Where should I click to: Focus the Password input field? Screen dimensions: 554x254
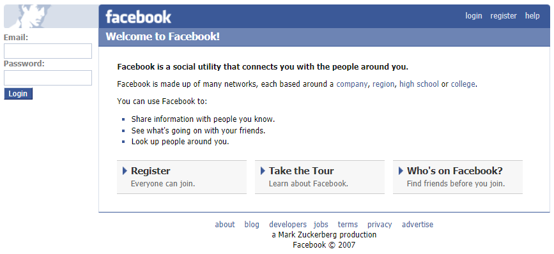(48, 78)
